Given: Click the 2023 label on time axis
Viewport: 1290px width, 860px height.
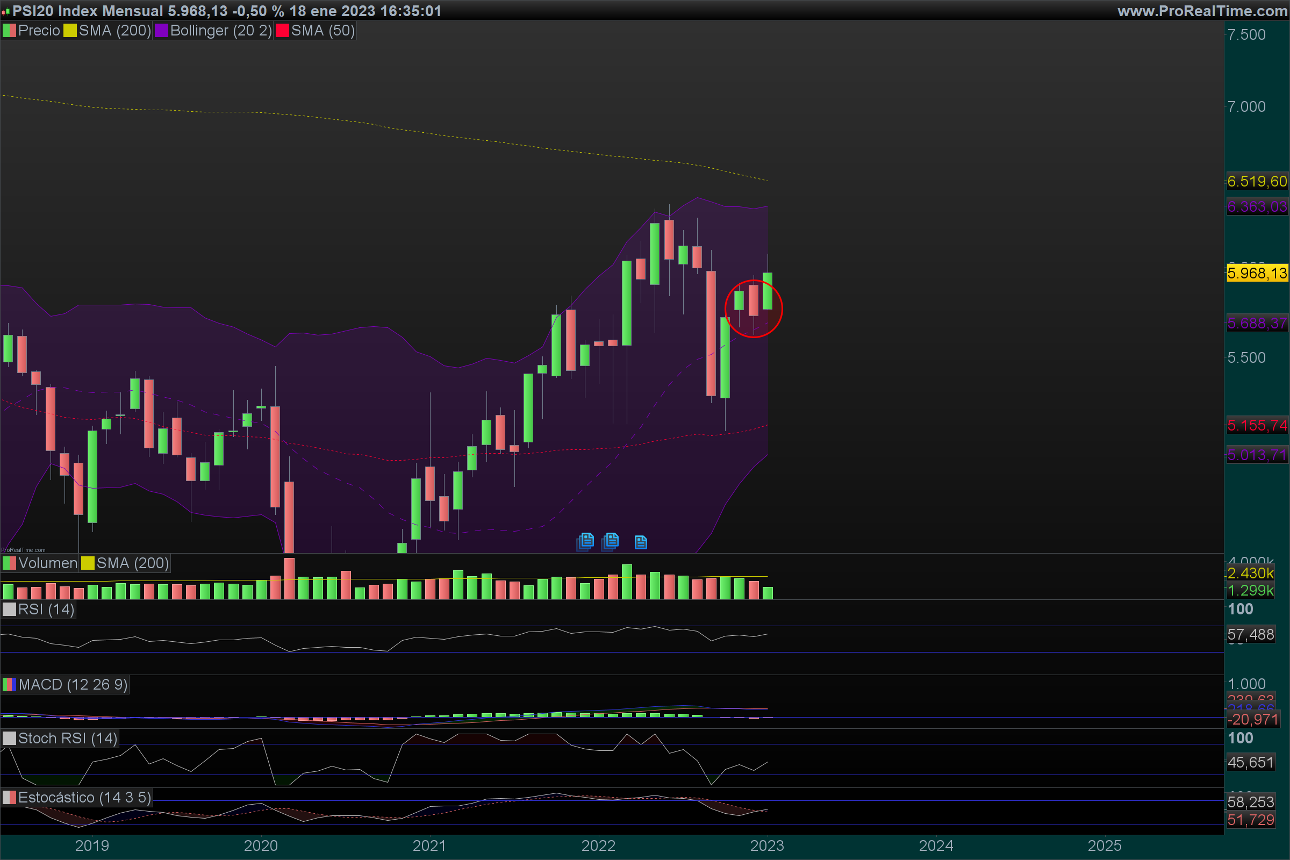Looking at the screenshot, I should tap(767, 845).
